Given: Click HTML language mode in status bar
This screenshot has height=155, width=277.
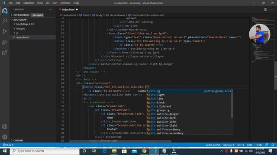Looking at the screenshot, I should tap(258, 145).
